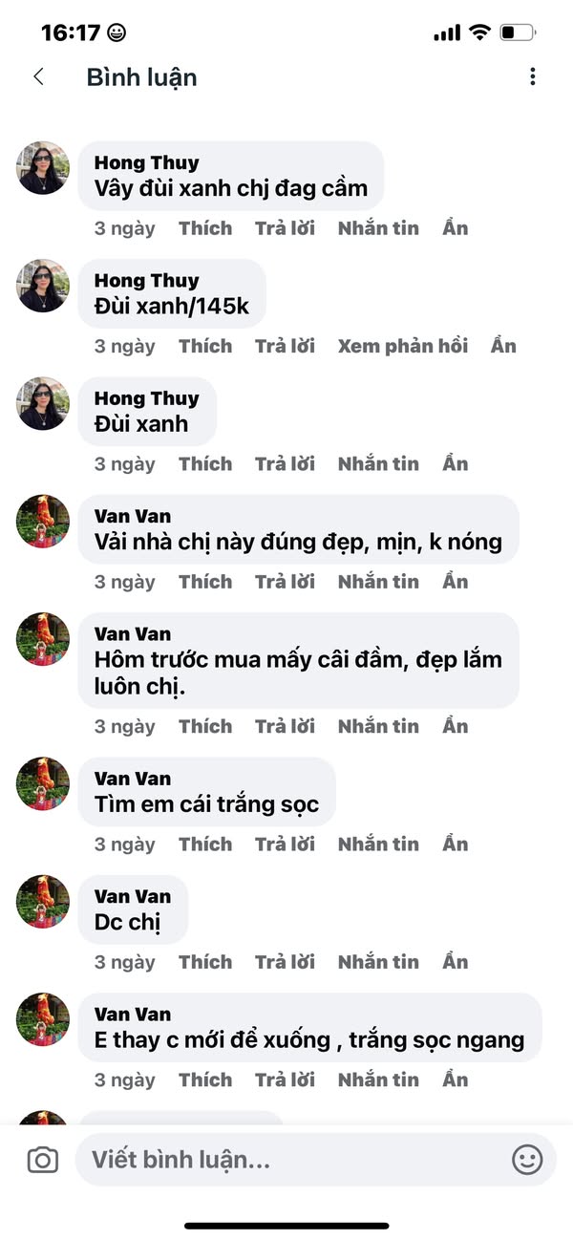Open avatar next to 'Đùi xanh/145k' comment
Screen dimensions: 573x1240
click(42, 286)
